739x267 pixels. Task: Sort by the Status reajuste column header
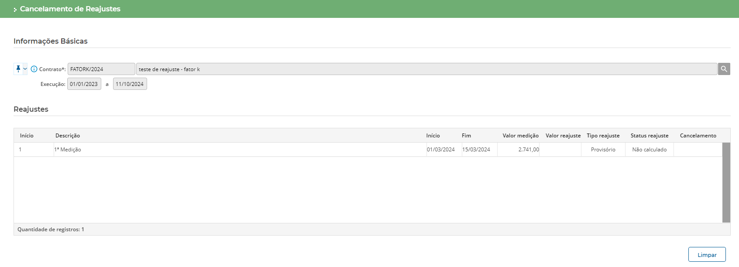[649, 136]
